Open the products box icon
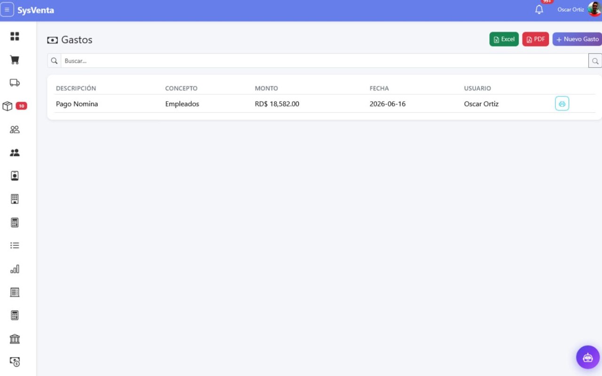The height and width of the screenshot is (376, 602). (x=8, y=106)
